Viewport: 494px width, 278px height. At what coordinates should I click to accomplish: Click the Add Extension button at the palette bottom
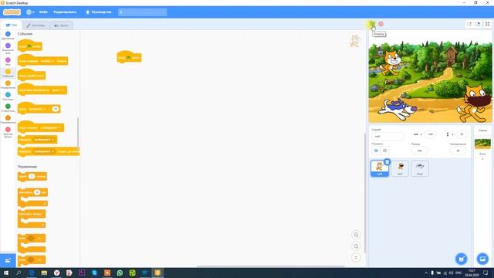(x=8, y=260)
